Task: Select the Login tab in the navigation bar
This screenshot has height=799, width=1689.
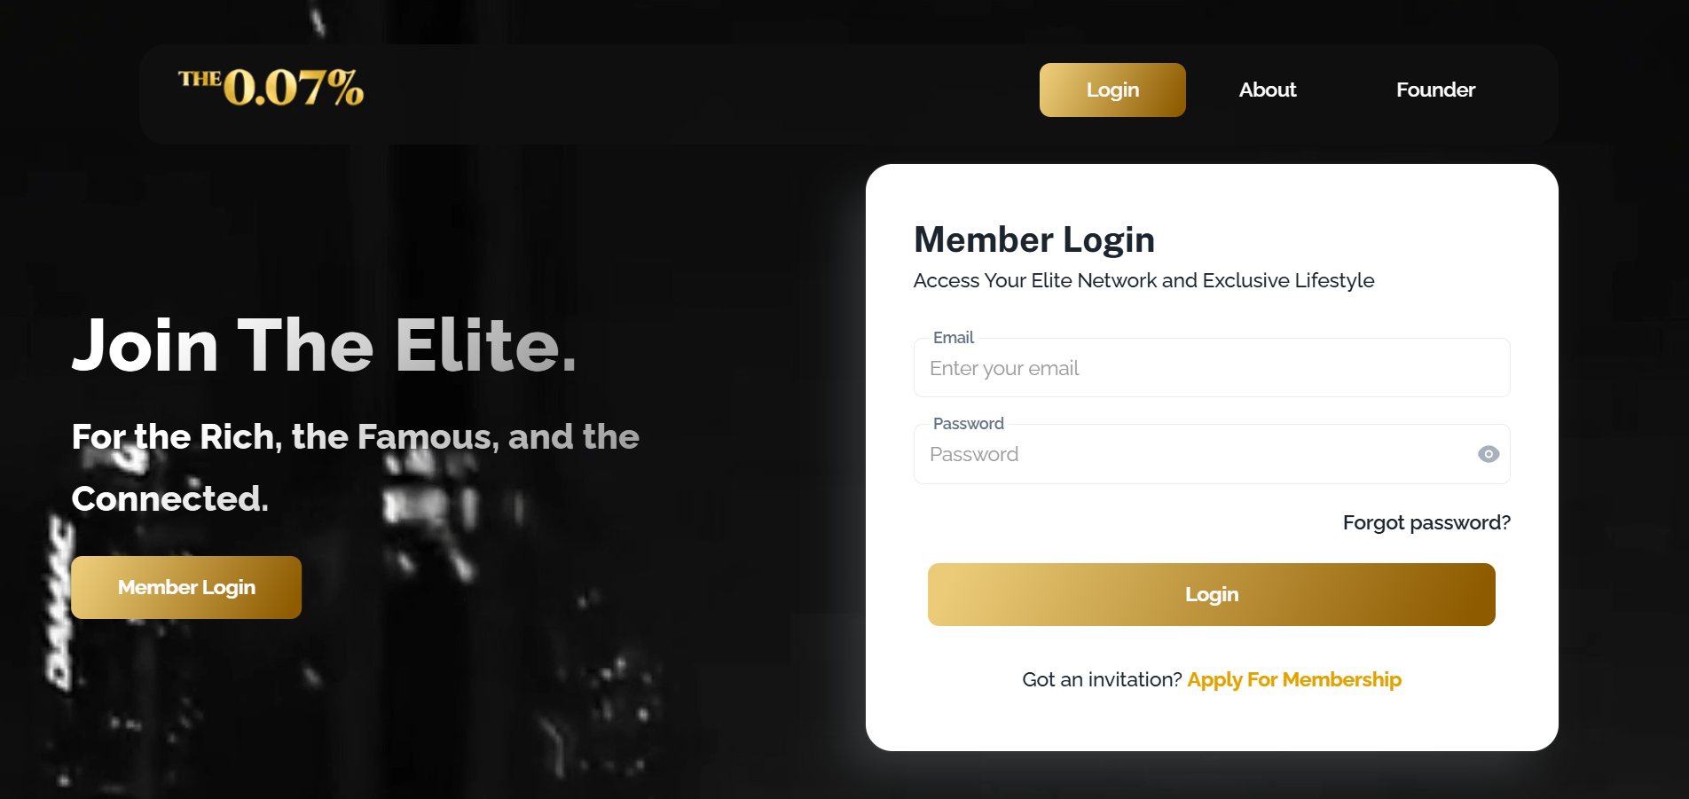Action: 1112,90
